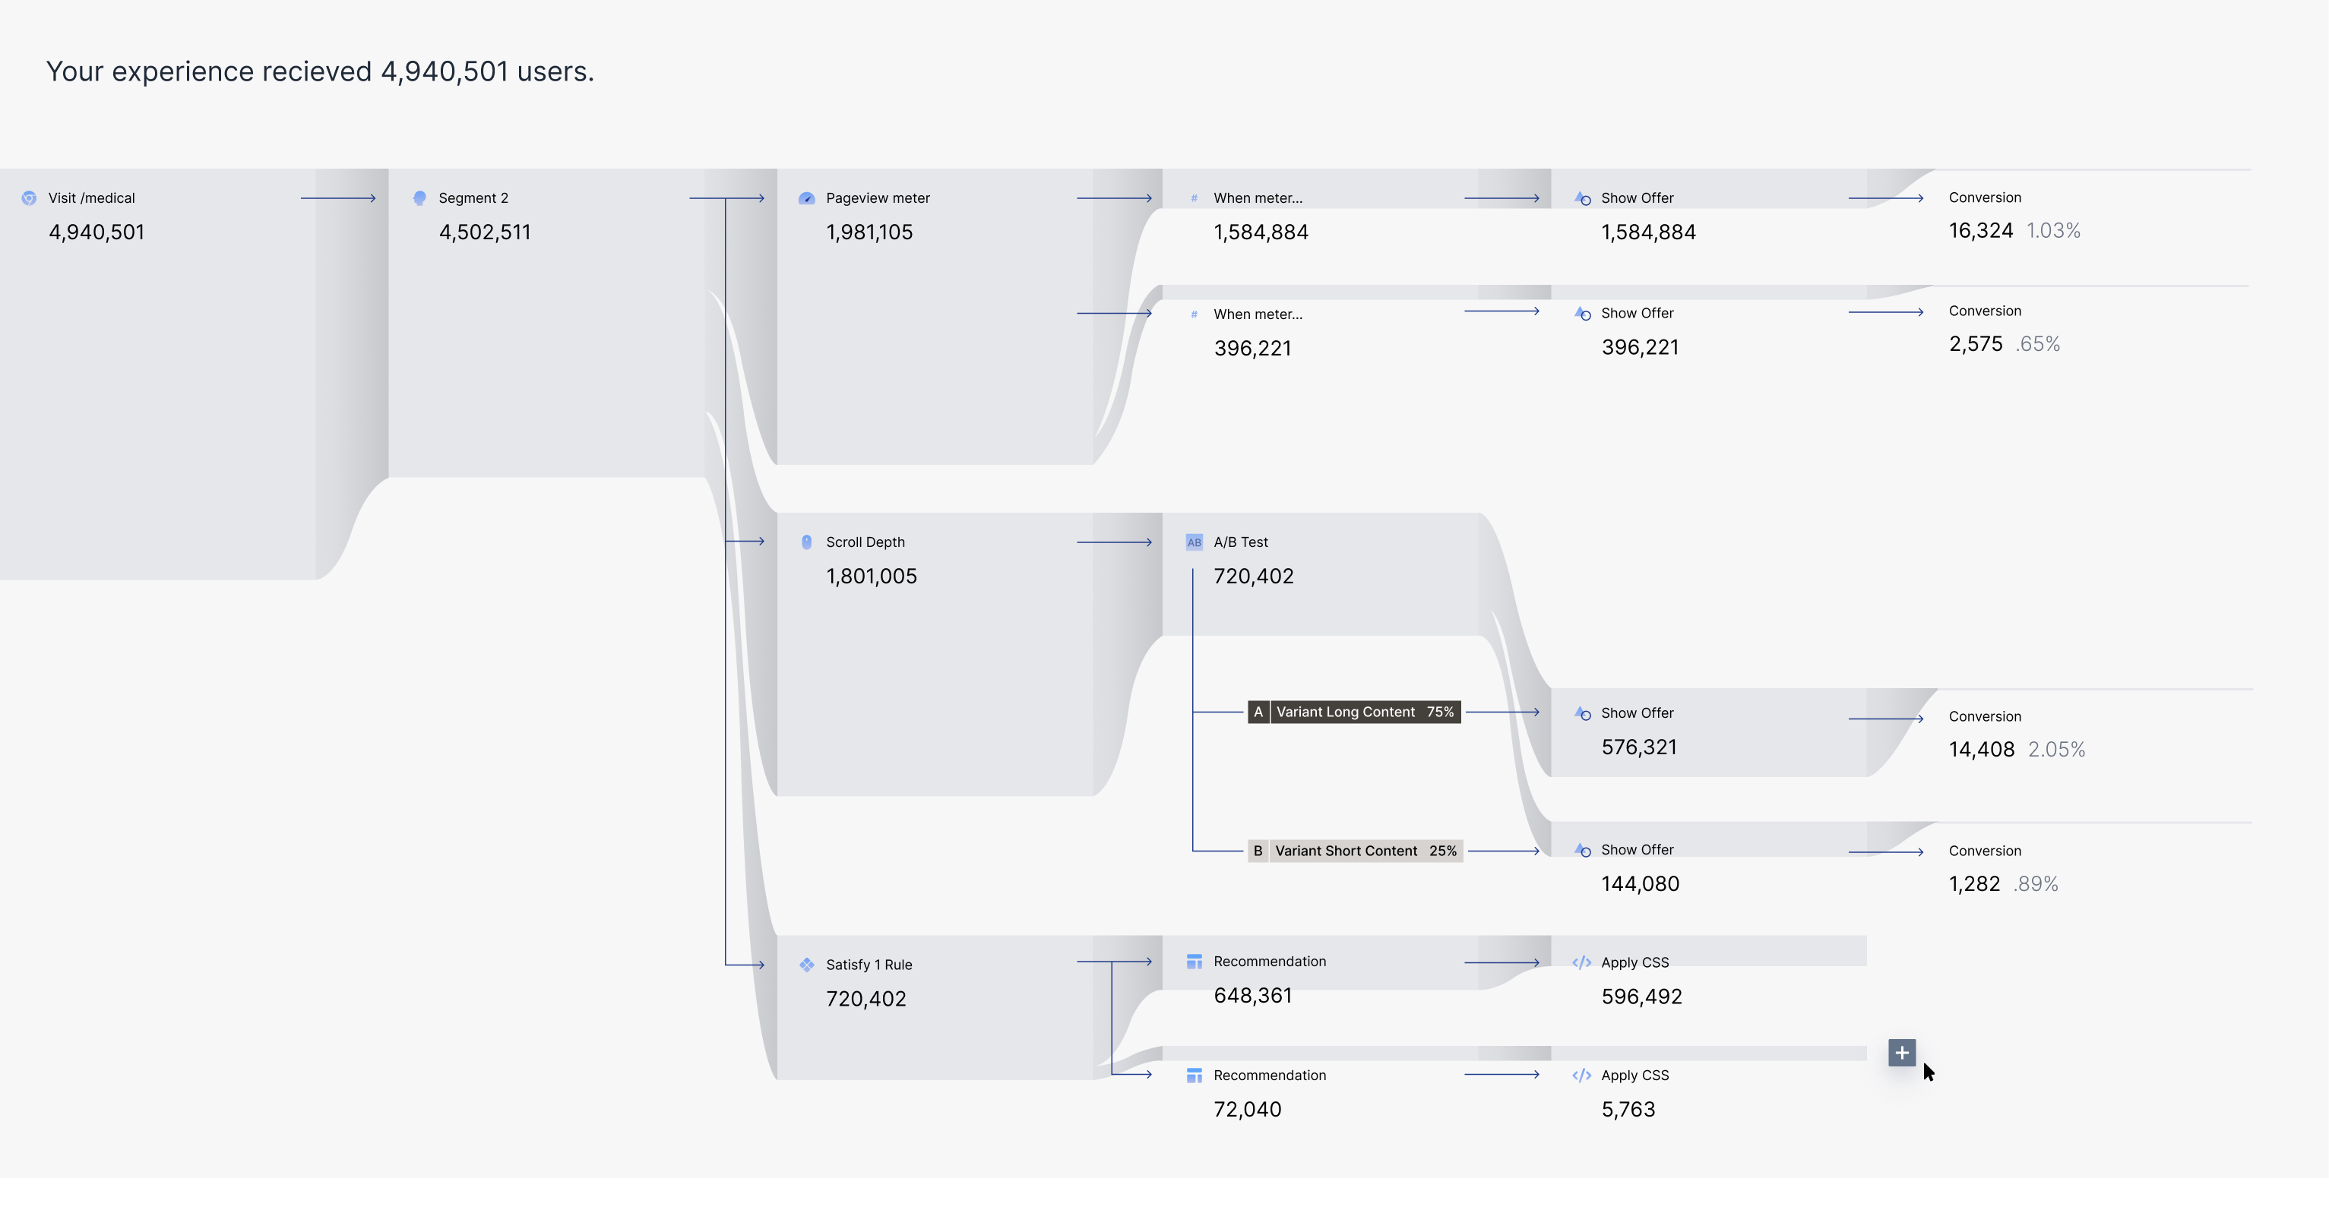Click the A/B Test value 720,402
Screen dimensions: 2329x1232
tap(1253, 576)
